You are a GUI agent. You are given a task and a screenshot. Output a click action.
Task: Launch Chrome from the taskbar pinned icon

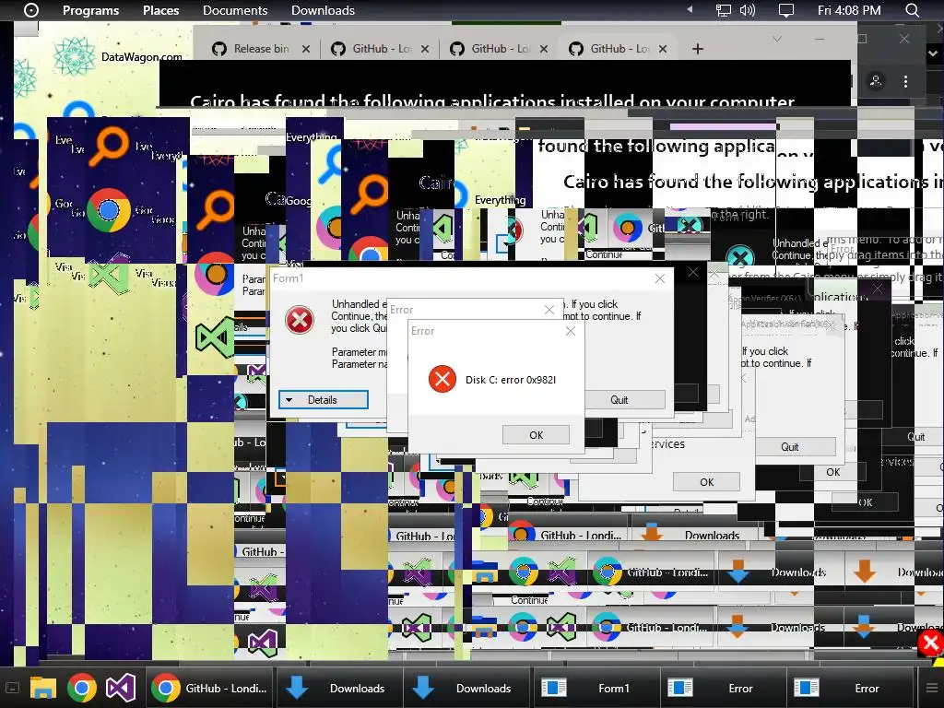(82, 688)
